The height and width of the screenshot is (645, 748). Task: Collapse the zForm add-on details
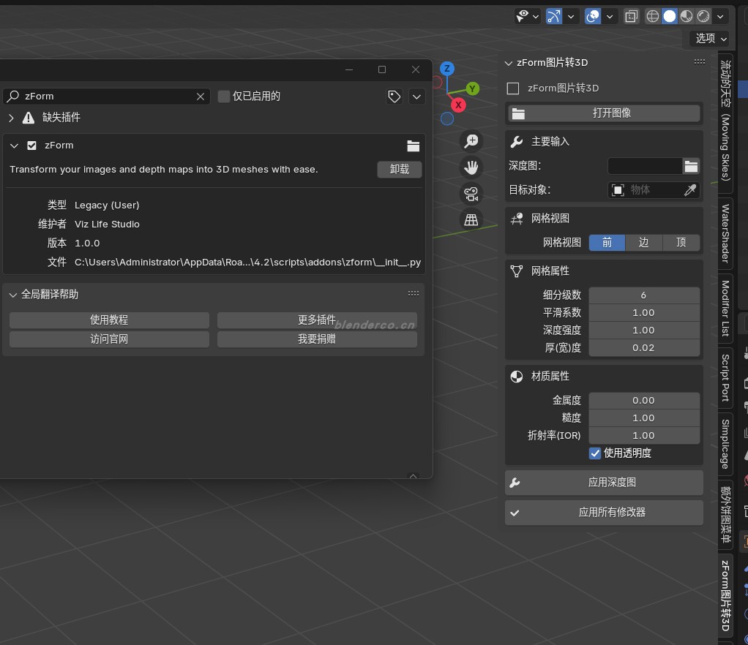(15, 146)
